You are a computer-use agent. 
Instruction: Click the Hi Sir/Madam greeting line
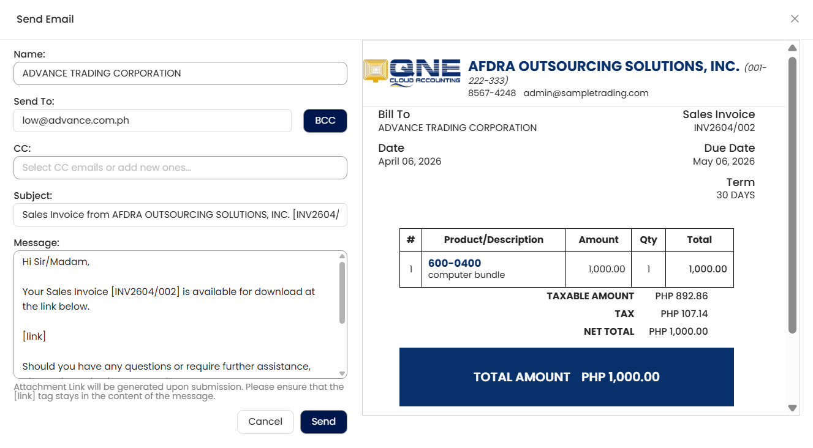56,262
